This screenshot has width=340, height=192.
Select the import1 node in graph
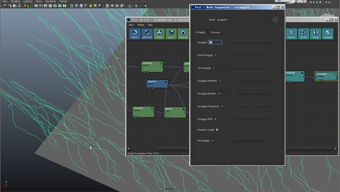point(157,83)
